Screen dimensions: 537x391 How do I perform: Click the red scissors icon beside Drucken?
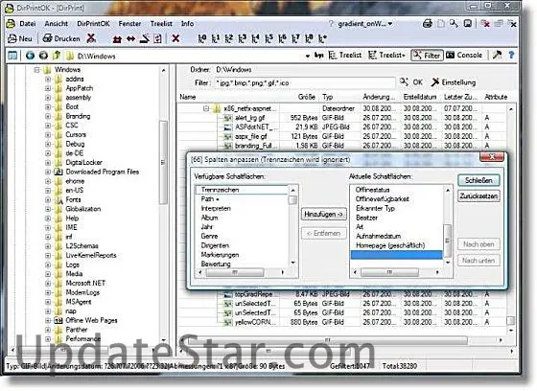[x=91, y=38]
